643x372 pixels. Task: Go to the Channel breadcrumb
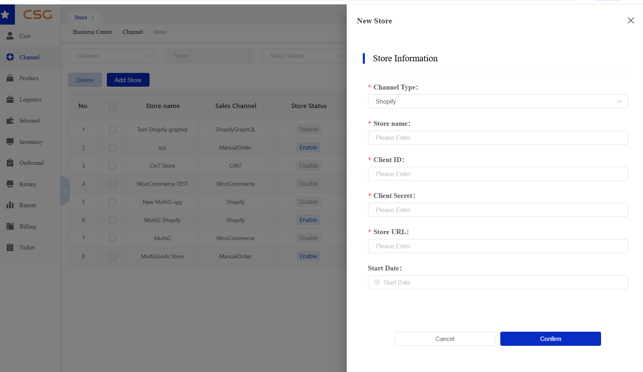coord(133,32)
